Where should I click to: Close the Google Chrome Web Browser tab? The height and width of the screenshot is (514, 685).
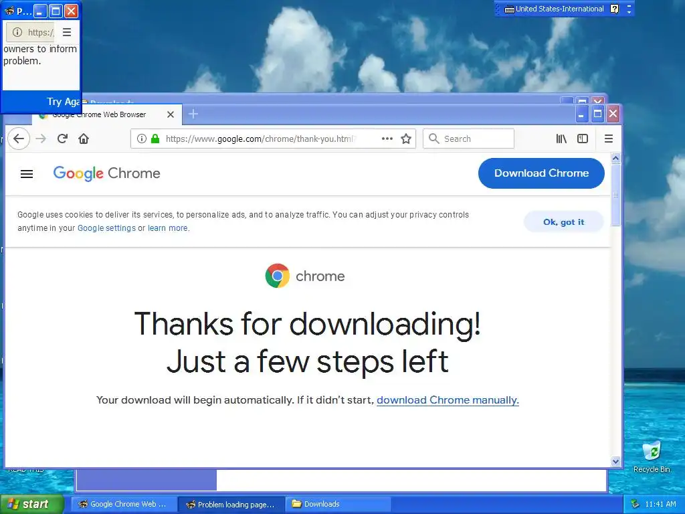(x=171, y=114)
